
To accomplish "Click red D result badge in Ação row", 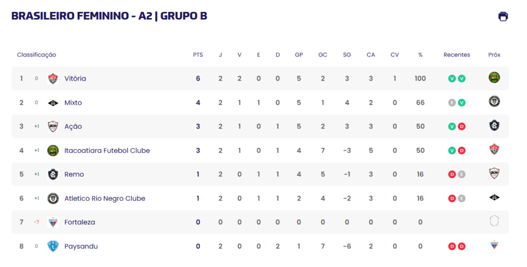I will [x=462, y=126].
